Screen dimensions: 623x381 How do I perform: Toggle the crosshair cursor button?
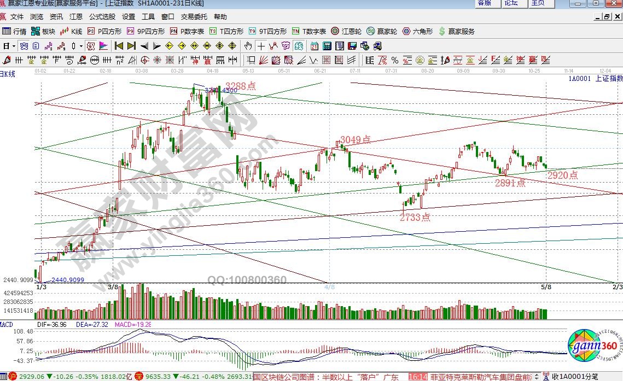pyautogui.click(x=261, y=46)
